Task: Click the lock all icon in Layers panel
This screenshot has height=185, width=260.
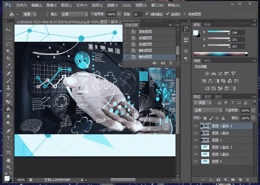Action: click(x=223, y=118)
